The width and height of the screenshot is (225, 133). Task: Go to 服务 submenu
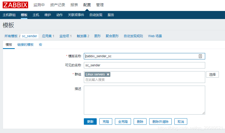111,15
